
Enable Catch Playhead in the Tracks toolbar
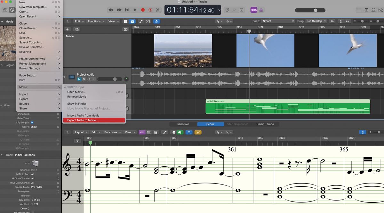(156, 21)
